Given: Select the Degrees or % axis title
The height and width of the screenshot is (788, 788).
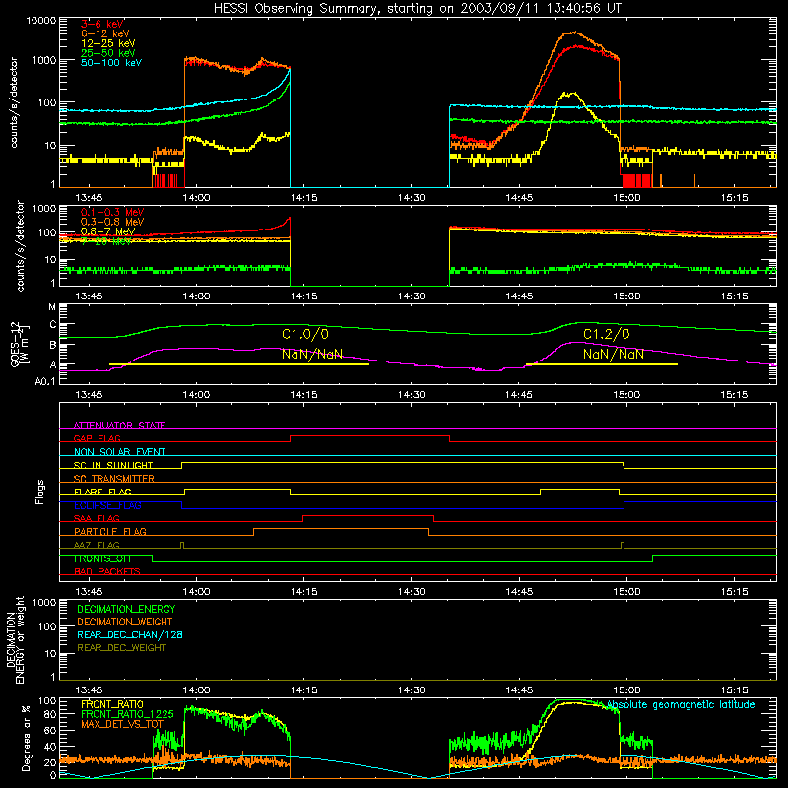Looking at the screenshot, I should coord(26,738).
